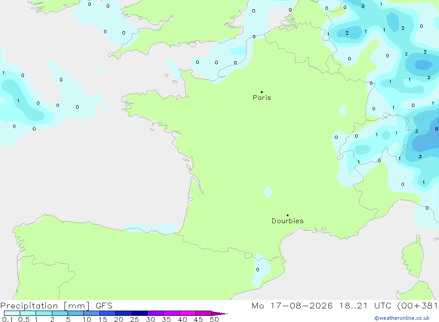439x322 pixels.
Task: Click the '50' legend scale value
Action: click(214, 319)
